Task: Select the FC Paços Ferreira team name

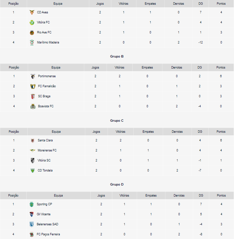Action: point(48,234)
